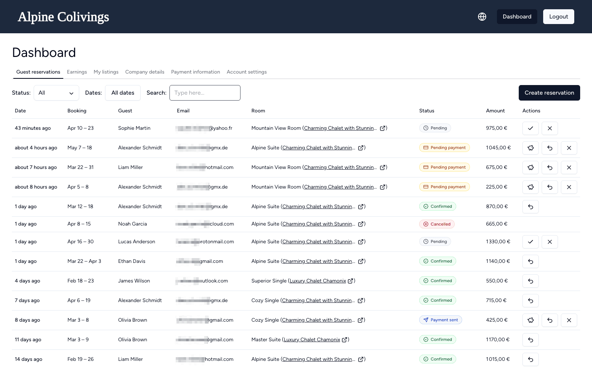Click the X icon on the Payment sent row
This screenshot has height=369, width=592.
(x=569, y=320)
